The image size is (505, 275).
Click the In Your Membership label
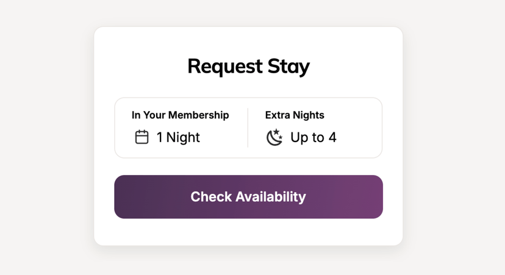180,115
